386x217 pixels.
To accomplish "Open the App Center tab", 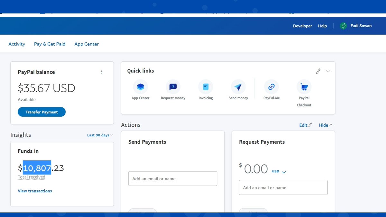I will 87,44.
